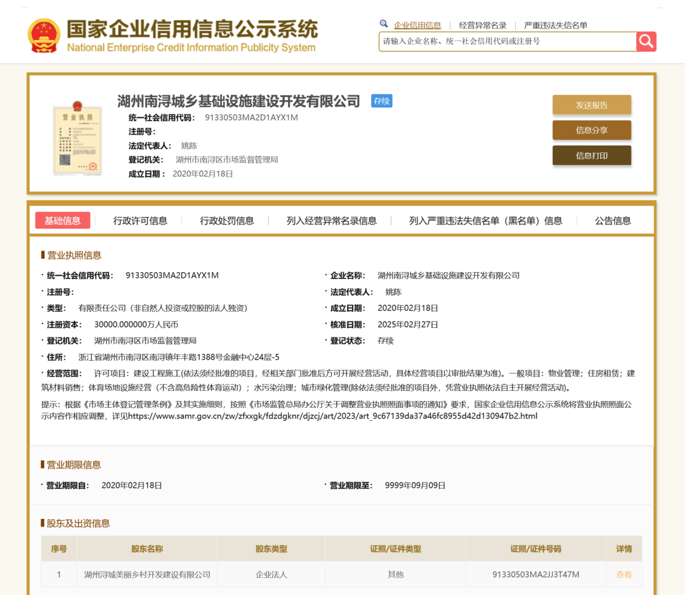This screenshot has height=595, width=685.
Task: Select the 经营异常名录 search category
Action: [483, 25]
